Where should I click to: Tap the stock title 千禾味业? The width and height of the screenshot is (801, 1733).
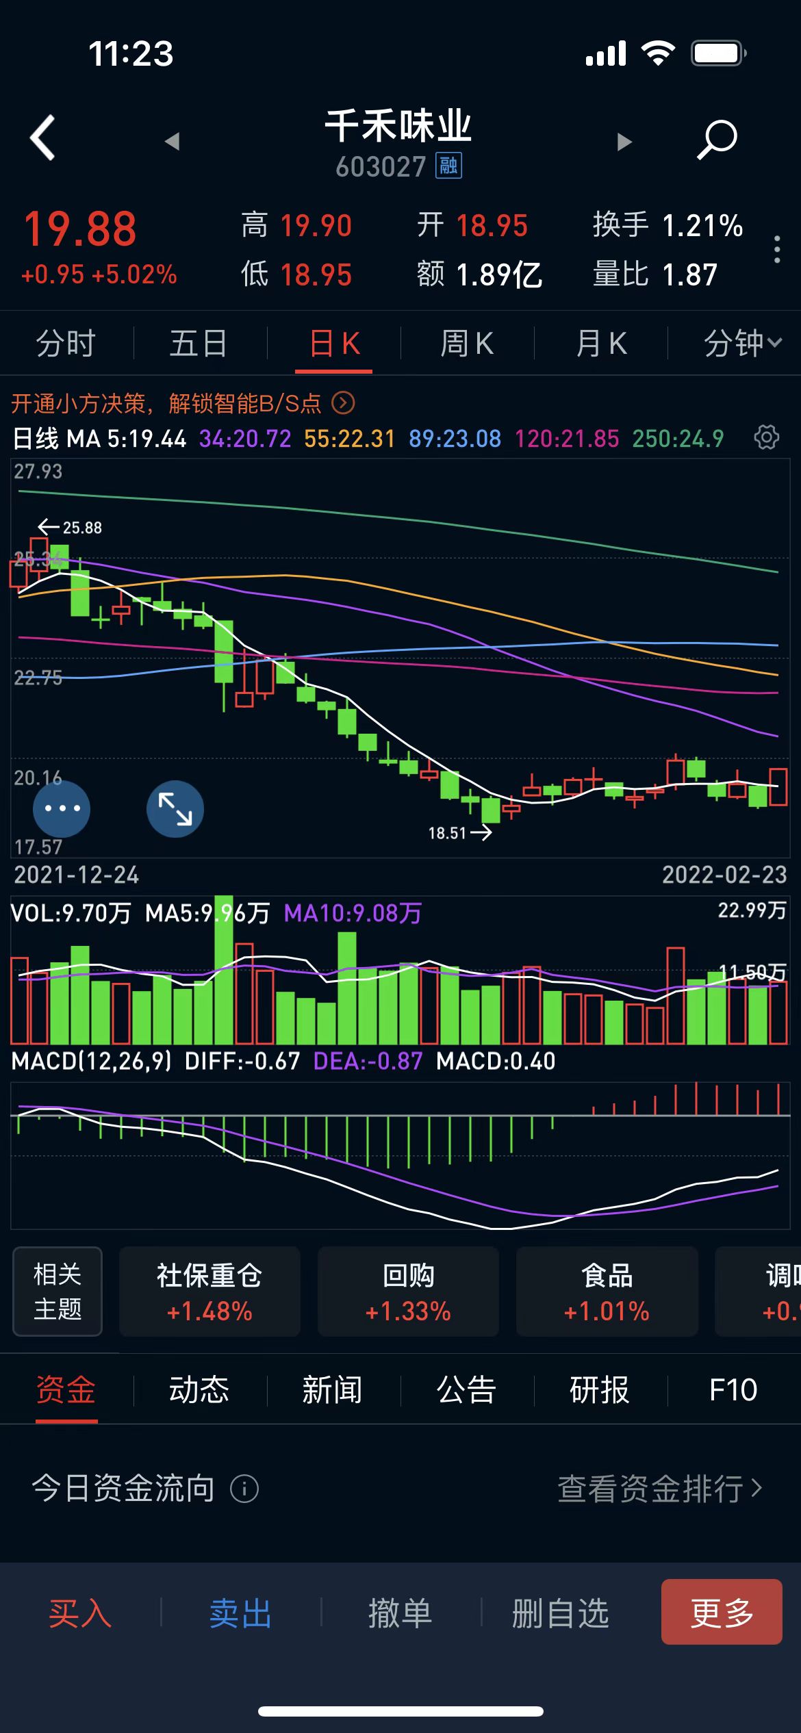(x=398, y=126)
